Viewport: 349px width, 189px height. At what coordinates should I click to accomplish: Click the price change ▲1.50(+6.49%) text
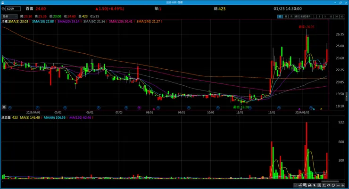(x=110, y=8)
